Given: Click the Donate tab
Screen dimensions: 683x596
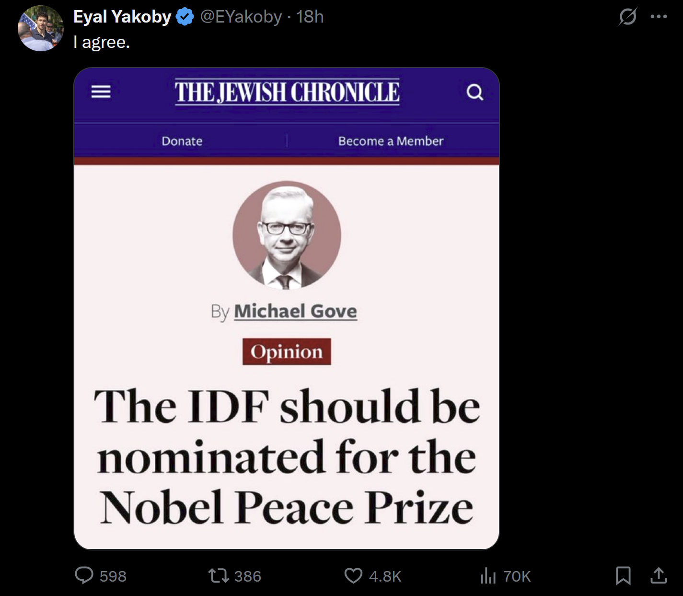Looking at the screenshot, I should click(x=182, y=141).
